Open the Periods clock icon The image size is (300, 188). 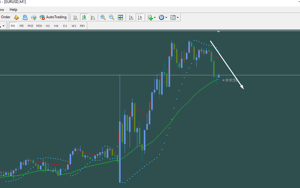click(x=161, y=17)
